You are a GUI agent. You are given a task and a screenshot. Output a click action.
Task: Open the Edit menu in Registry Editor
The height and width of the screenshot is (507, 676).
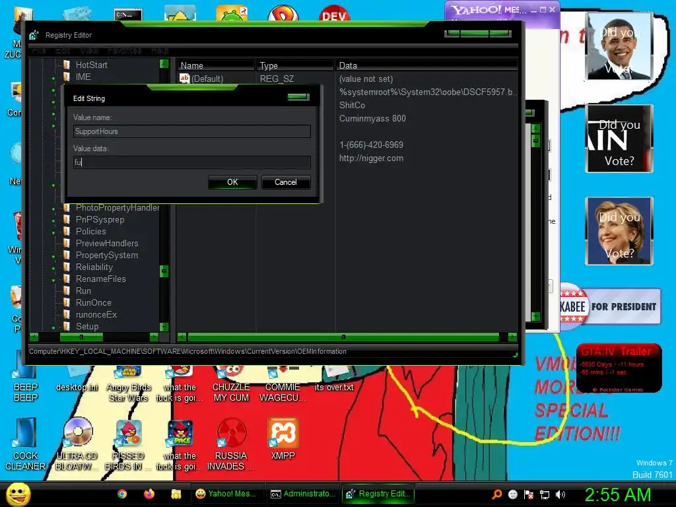63,51
